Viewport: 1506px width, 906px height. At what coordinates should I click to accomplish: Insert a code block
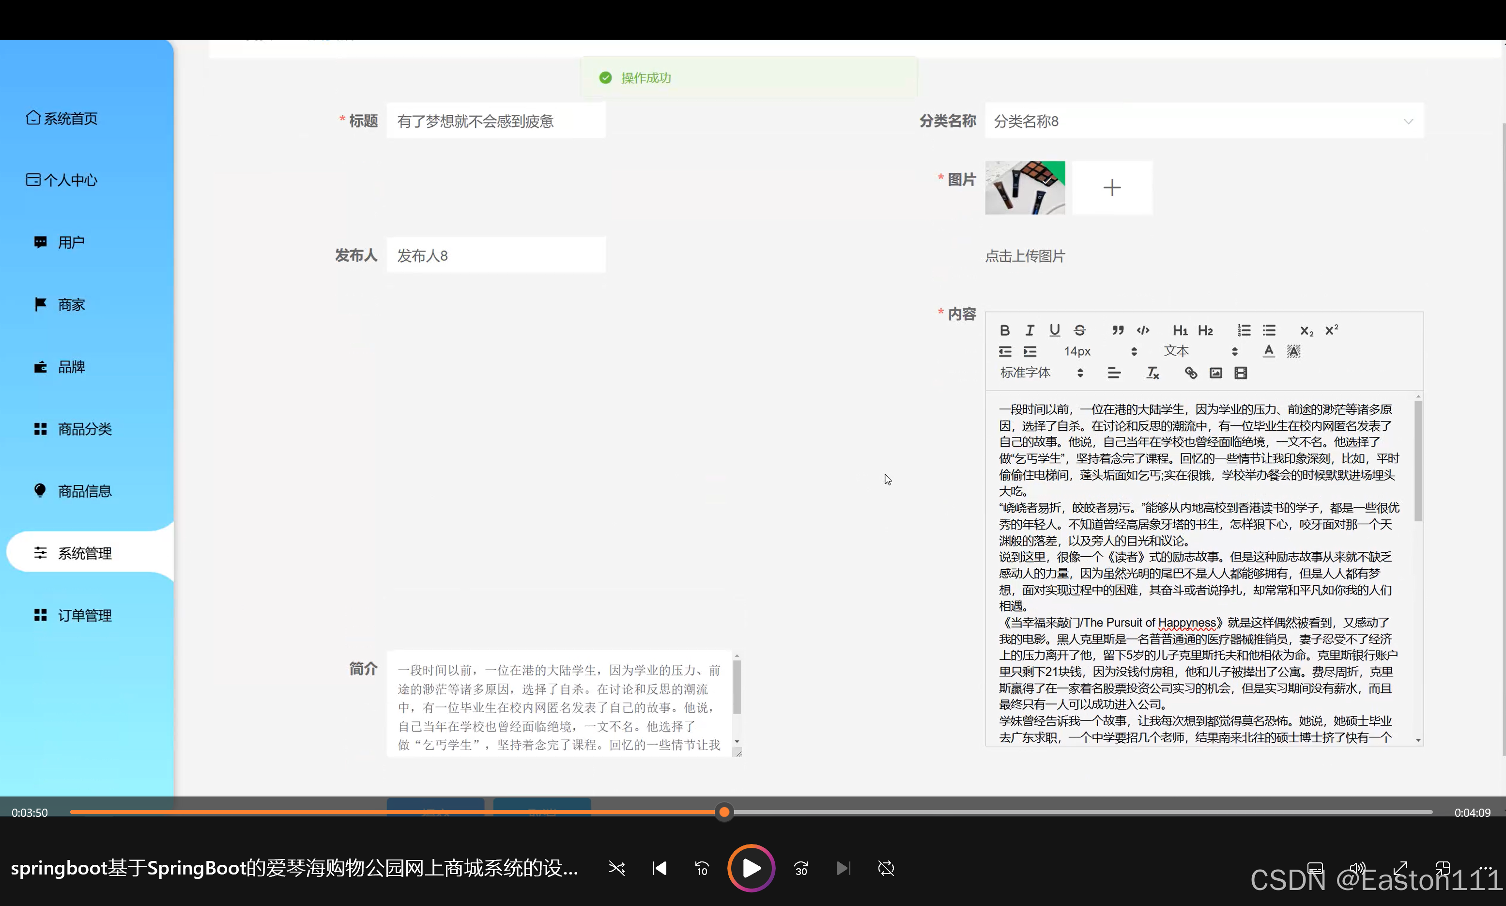(x=1143, y=330)
